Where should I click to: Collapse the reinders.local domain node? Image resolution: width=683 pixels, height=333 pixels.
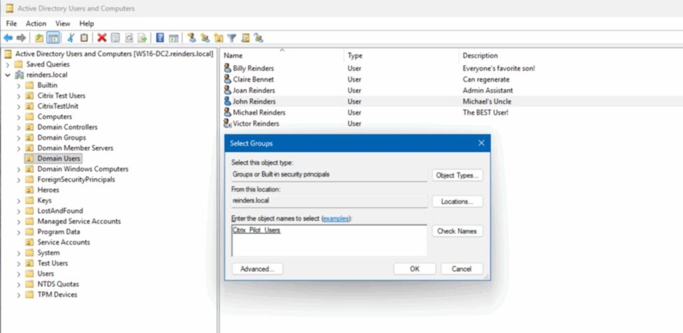[x=7, y=75]
